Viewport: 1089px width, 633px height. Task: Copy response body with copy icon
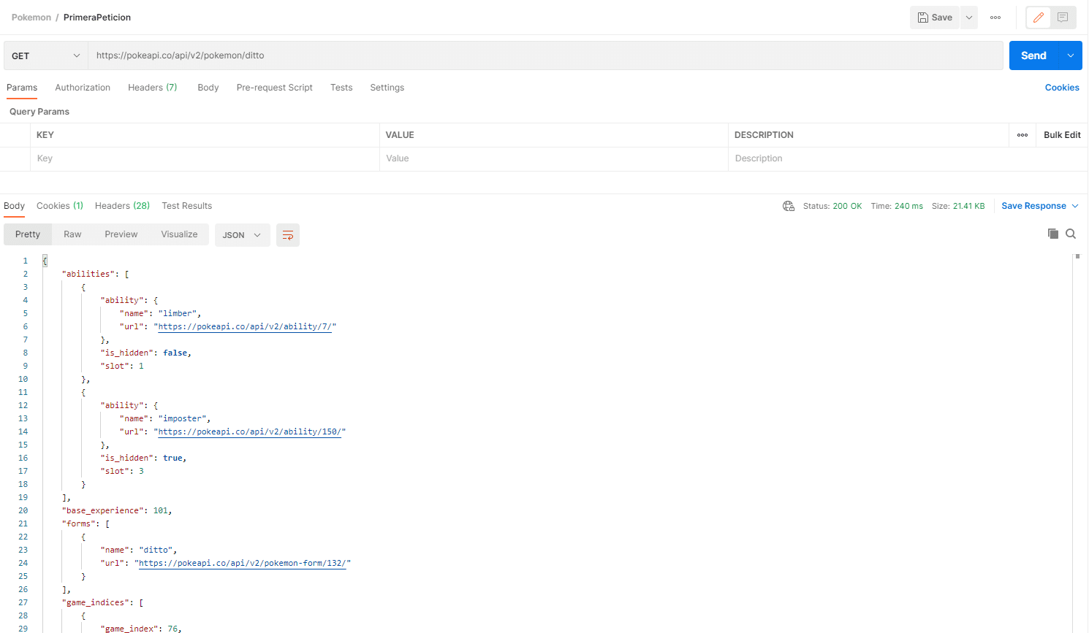click(x=1053, y=234)
